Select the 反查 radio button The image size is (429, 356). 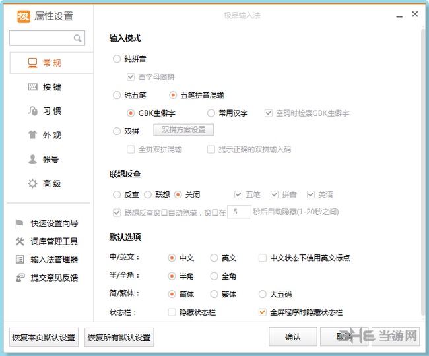pos(117,194)
